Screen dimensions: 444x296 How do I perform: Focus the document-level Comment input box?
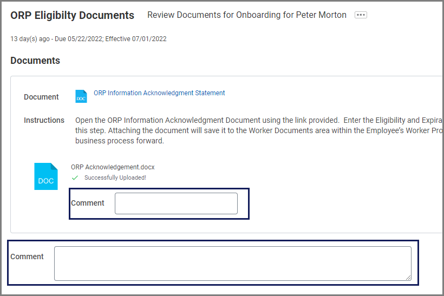point(176,203)
